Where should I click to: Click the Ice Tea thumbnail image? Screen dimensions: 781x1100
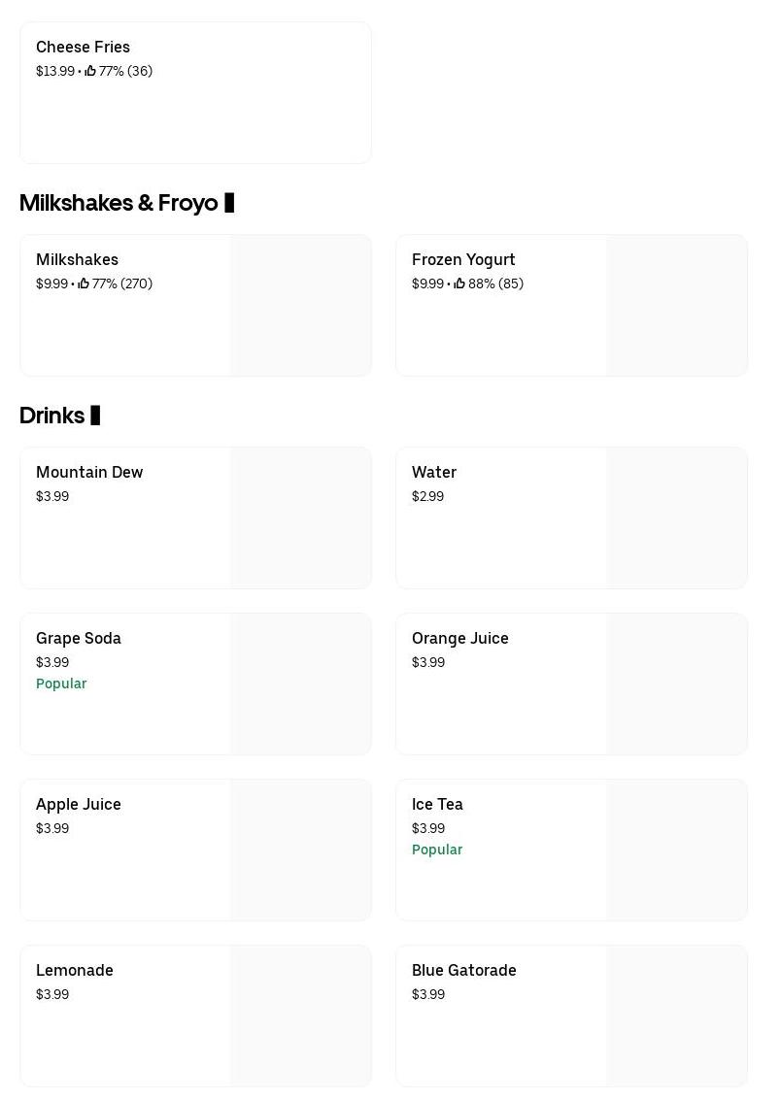(x=676, y=850)
